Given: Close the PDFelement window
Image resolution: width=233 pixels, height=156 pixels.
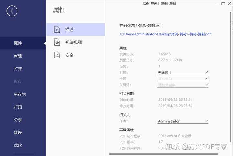Looking at the screenshot, I should pos(229,4).
